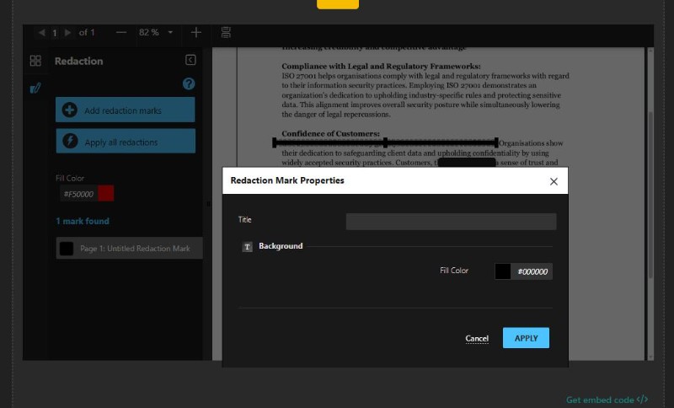Go to previous page arrow
This screenshot has height=408, width=674.
tap(41, 32)
